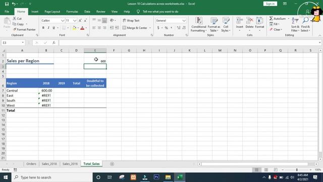Open the Format cells menu
The width and height of the screenshot is (323, 182).
point(259,24)
